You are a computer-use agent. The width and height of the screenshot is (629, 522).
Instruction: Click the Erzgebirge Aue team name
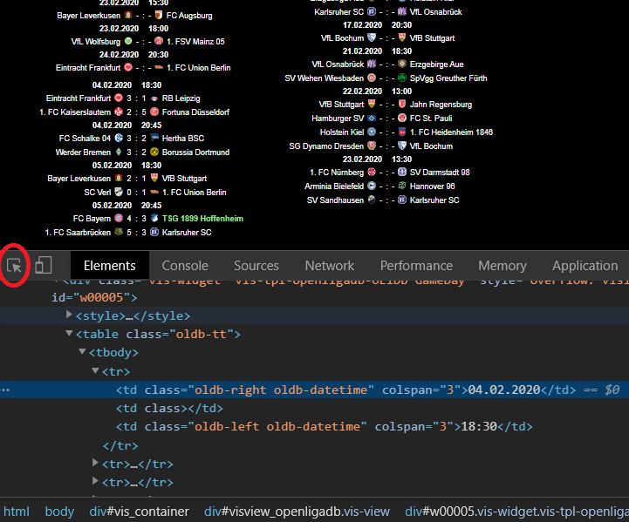coord(436,64)
